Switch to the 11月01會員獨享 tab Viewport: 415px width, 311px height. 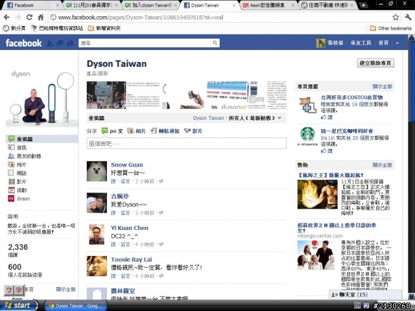[x=91, y=5]
